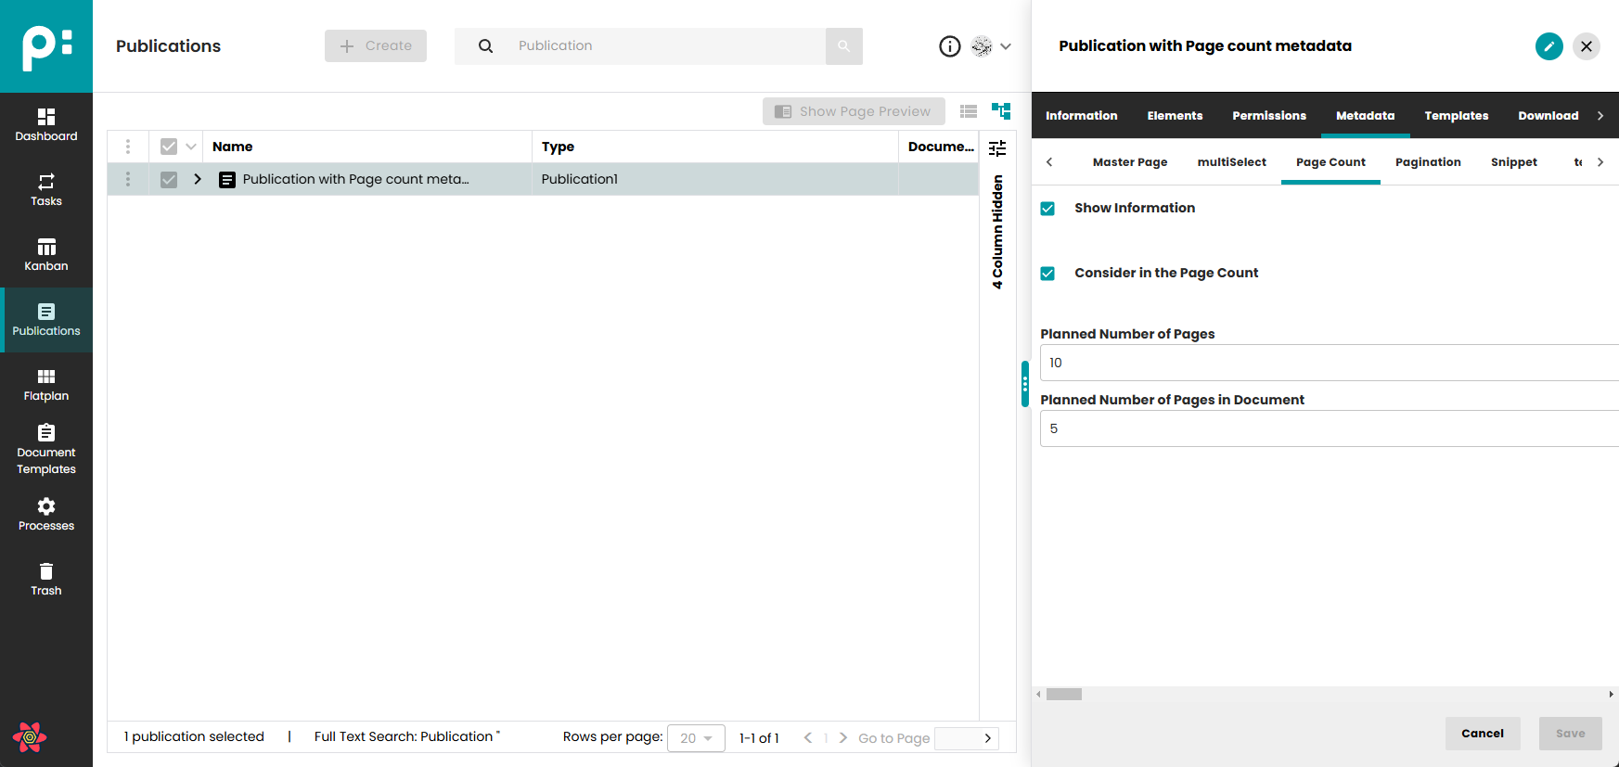Click the info circle icon

(949, 46)
